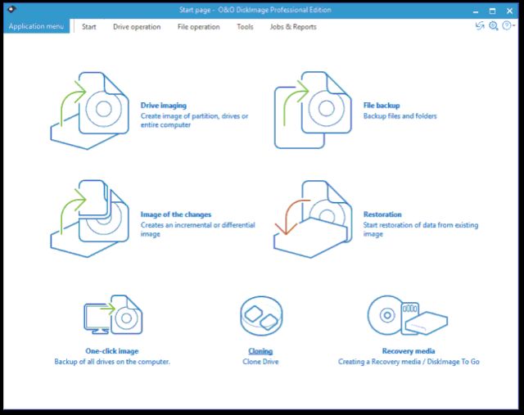Open the help question mark dropdown

[508, 25]
